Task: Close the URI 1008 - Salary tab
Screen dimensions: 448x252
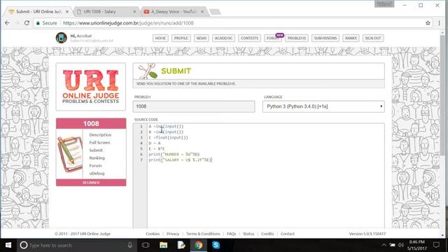Action: coord(134,12)
